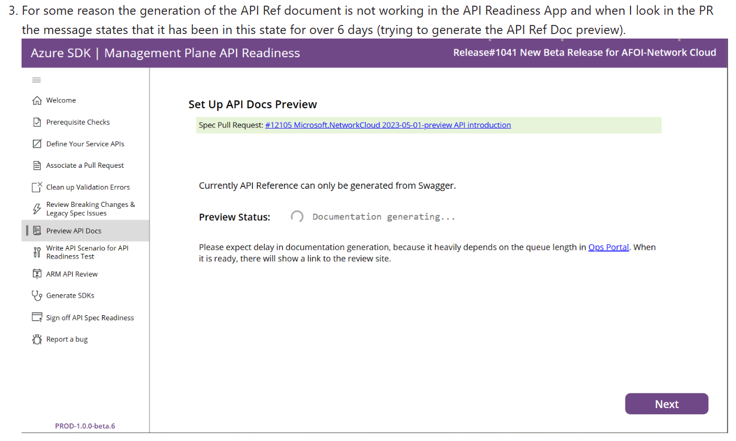Select the Generate SDKs stethoscope icon
The image size is (736, 441).
coord(37,295)
